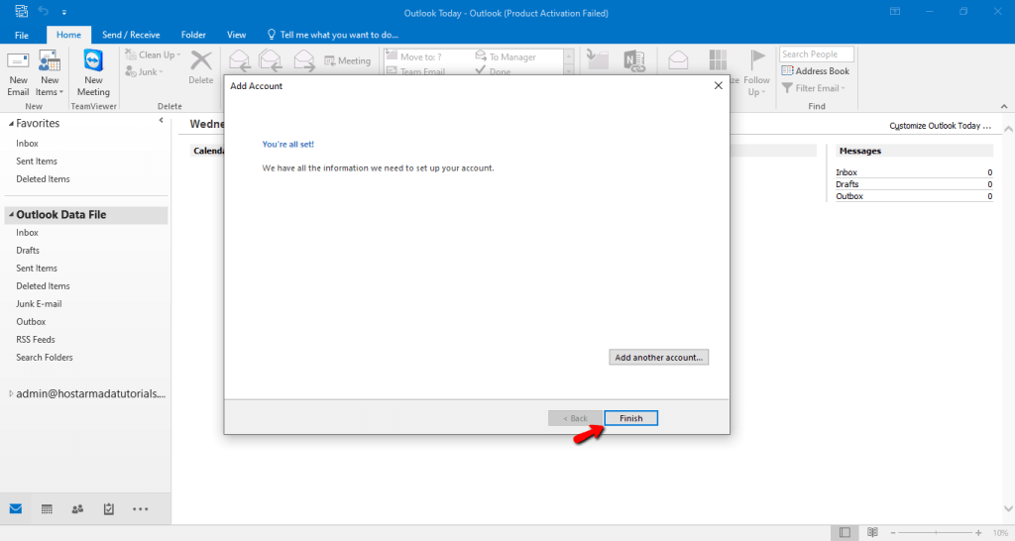
Task: Select Deleted Items under Favorites
Action: coord(43,179)
